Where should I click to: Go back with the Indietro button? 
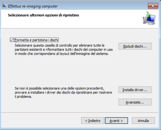93,121
